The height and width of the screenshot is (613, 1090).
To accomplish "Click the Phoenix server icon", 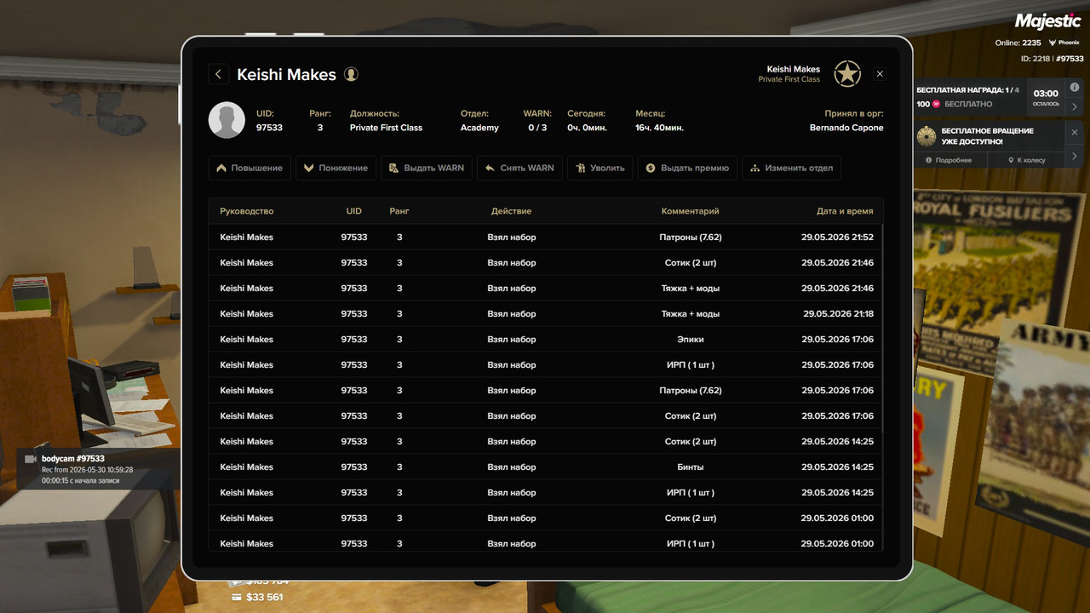I will 1053,43.
